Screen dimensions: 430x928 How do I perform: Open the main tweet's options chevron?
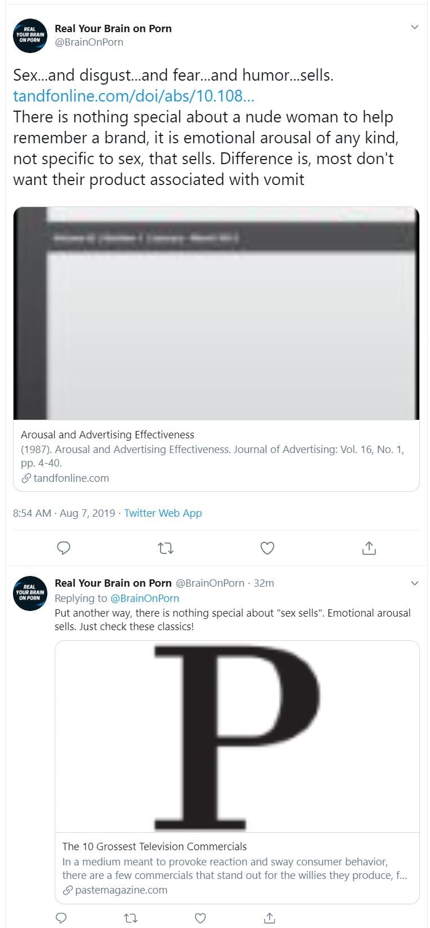coord(415,27)
